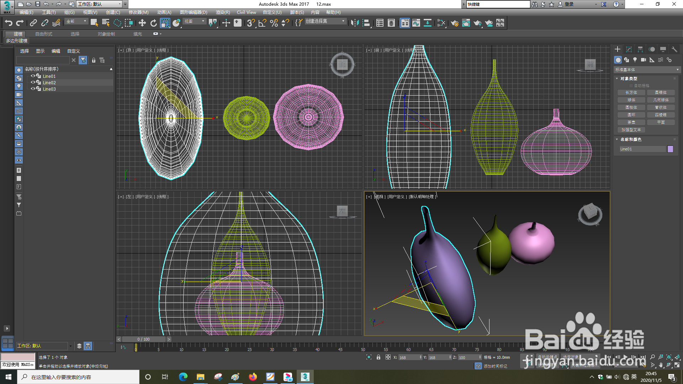Click the Undo arrow in toolbar
The image size is (683, 384).
click(9, 23)
